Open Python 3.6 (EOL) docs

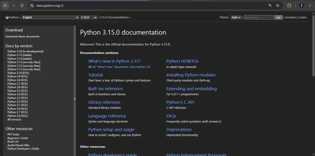pyautogui.click(x=18, y=87)
